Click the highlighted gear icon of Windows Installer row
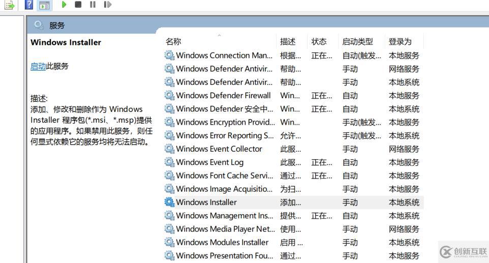This screenshot has height=263, width=489. (x=169, y=202)
